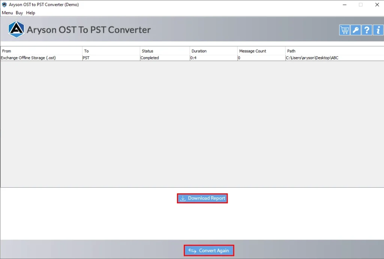Minimize the Aryson converter window
Screen dimensions: 384x259
click(x=345, y=4)
